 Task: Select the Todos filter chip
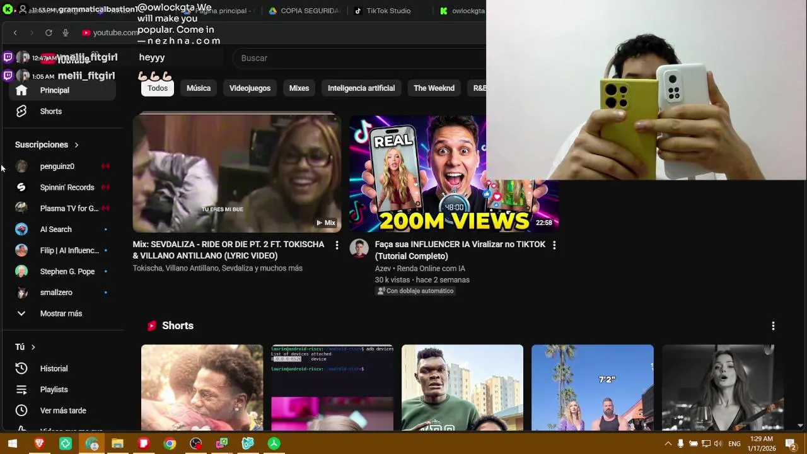[x=158, y=88]
